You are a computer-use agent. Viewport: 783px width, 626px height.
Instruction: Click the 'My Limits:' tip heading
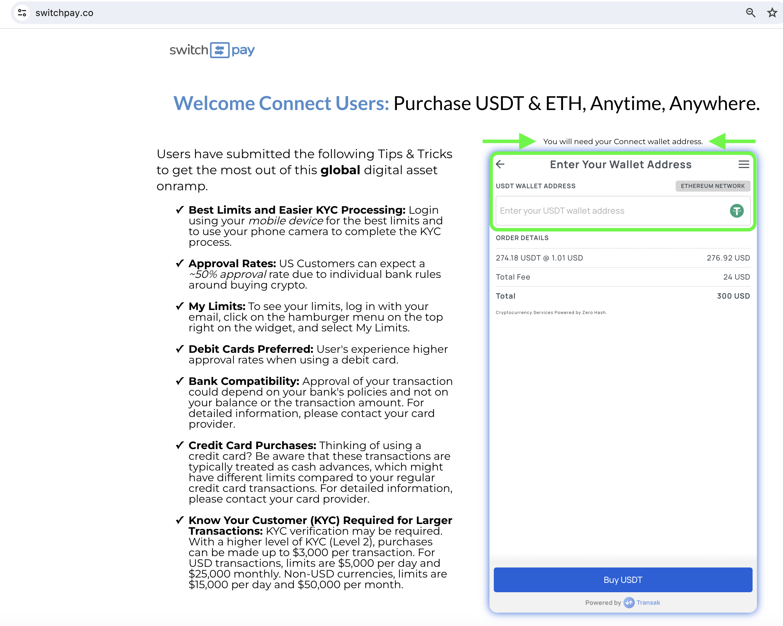point(217,306)
